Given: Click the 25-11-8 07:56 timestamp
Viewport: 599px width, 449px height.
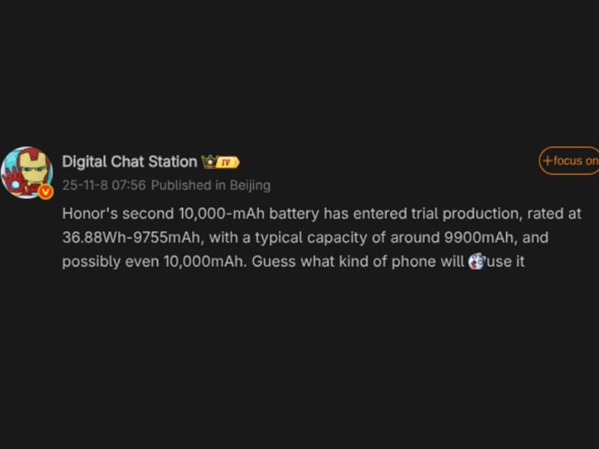Looking at the screenshot, I should pyautogui.click(x=103, y=185).
